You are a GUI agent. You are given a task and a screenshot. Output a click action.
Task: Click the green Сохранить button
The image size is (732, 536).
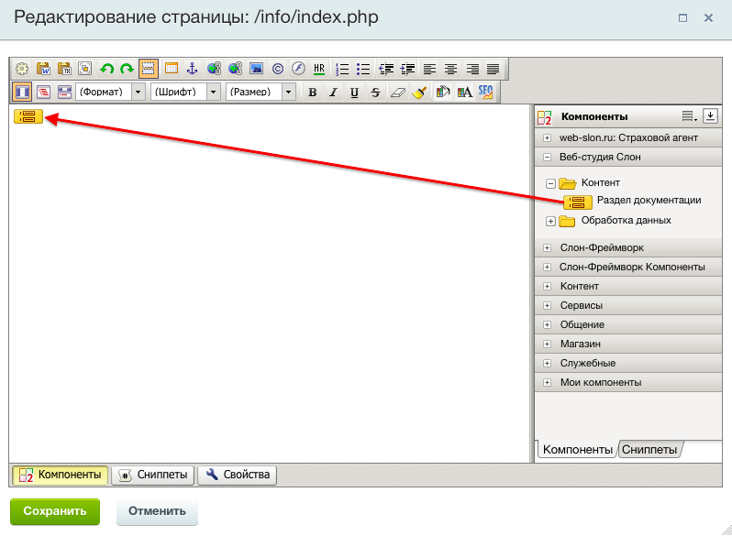[55, 511]
